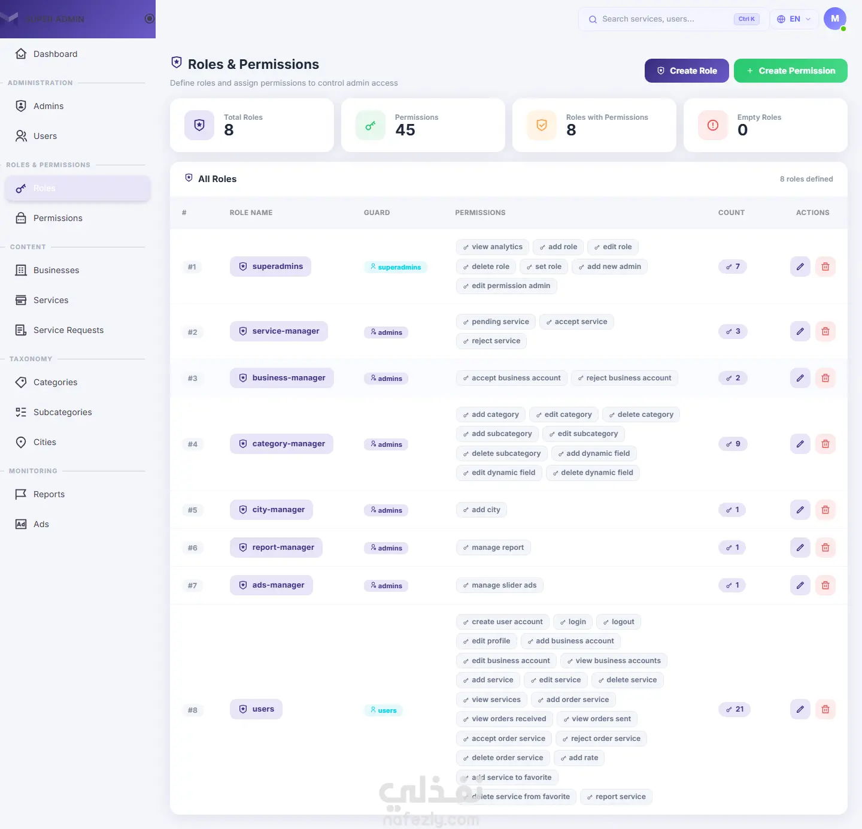The width and height of the screenshot is (862, 829).
Task: Navigate to Businesses
Action: [x=78, y=270]
